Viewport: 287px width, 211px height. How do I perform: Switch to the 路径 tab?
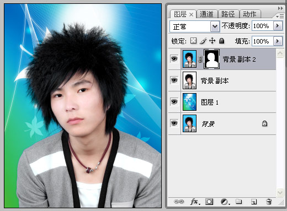pos(228,14)
